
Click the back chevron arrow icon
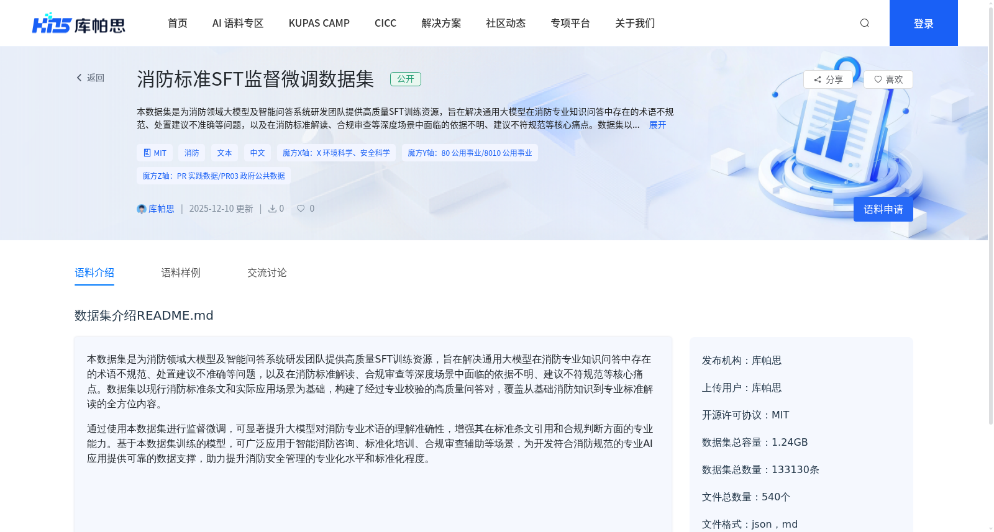79,78
